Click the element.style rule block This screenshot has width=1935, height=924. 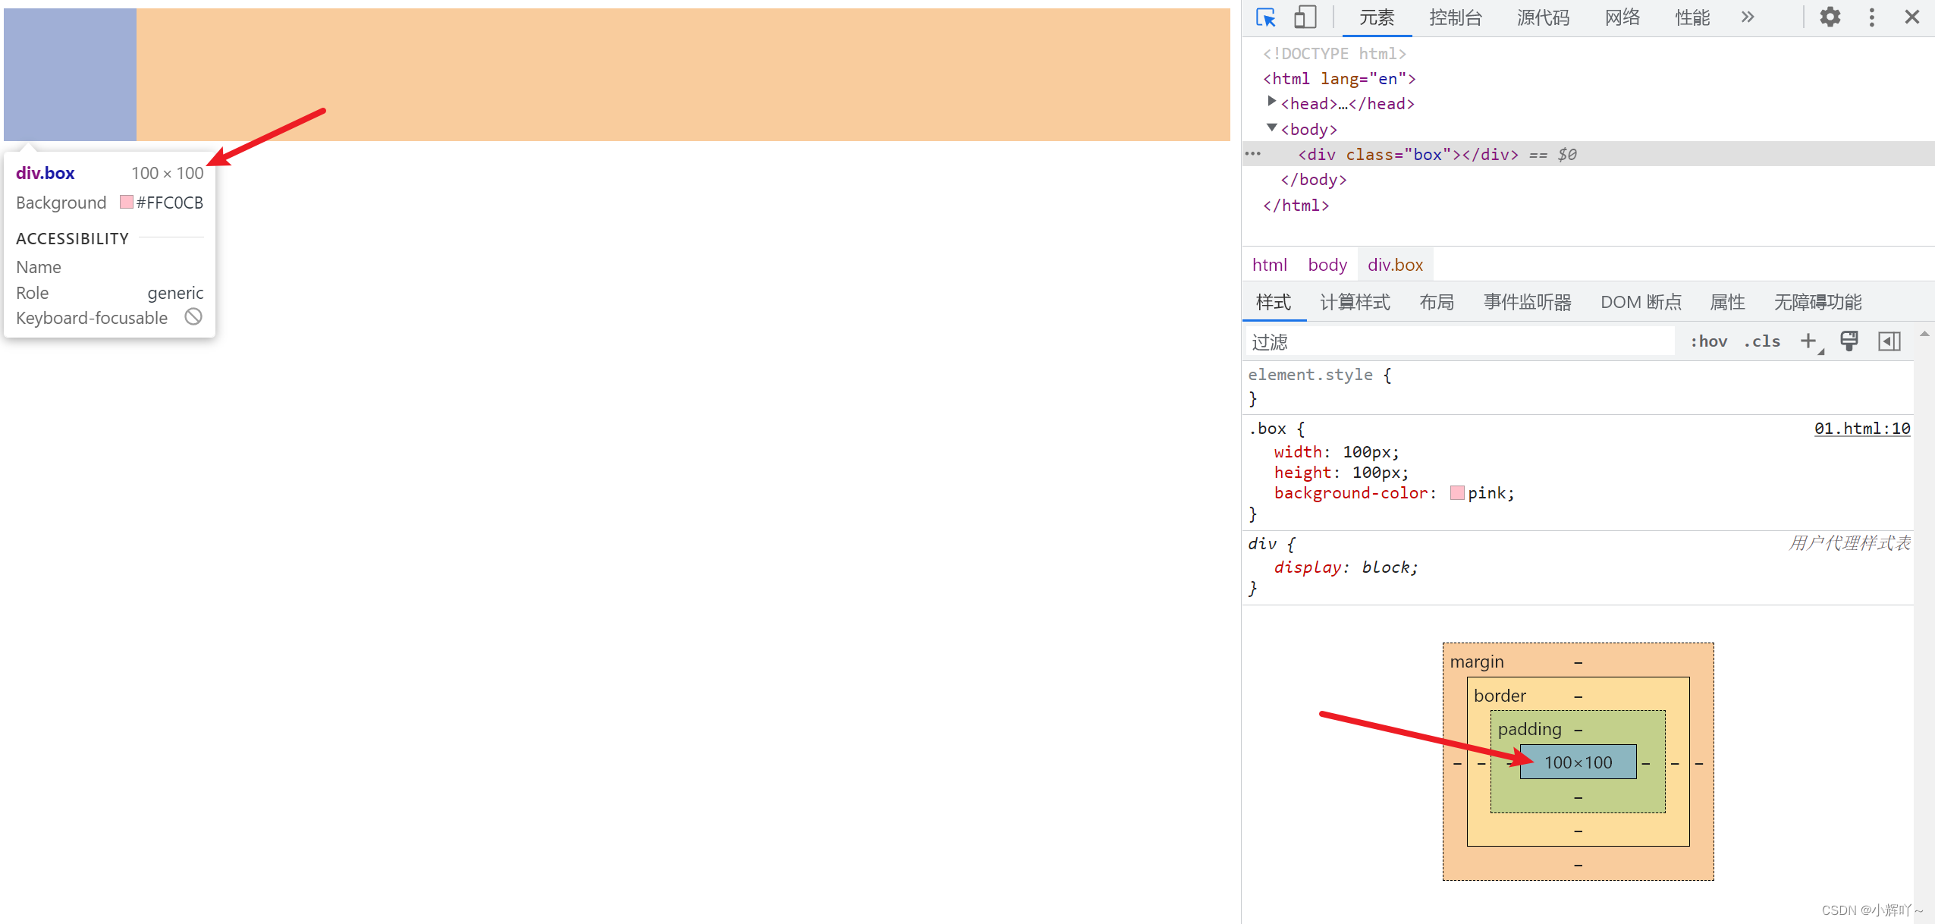click(1578, 386)
